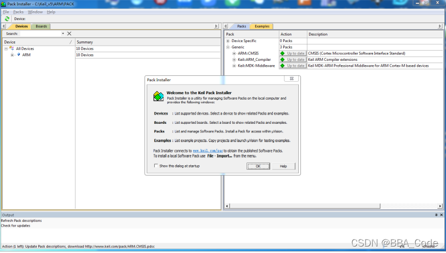Viewport: 446px width, 253px height.
Task: Sort by the Device column header
Action: [x=38, y=42]
